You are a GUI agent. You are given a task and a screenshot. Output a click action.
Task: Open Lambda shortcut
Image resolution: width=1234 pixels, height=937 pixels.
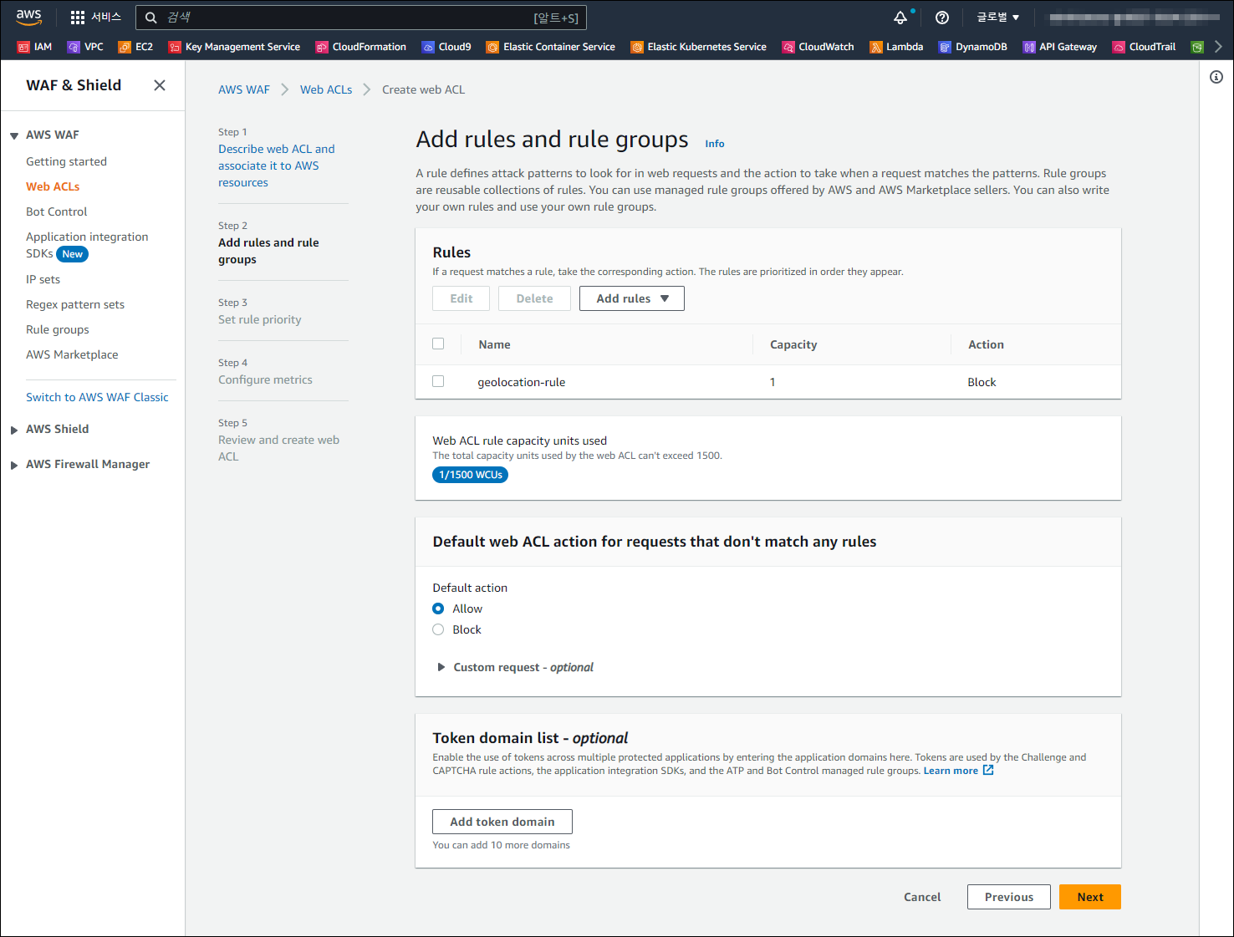[x=896, y=47]
